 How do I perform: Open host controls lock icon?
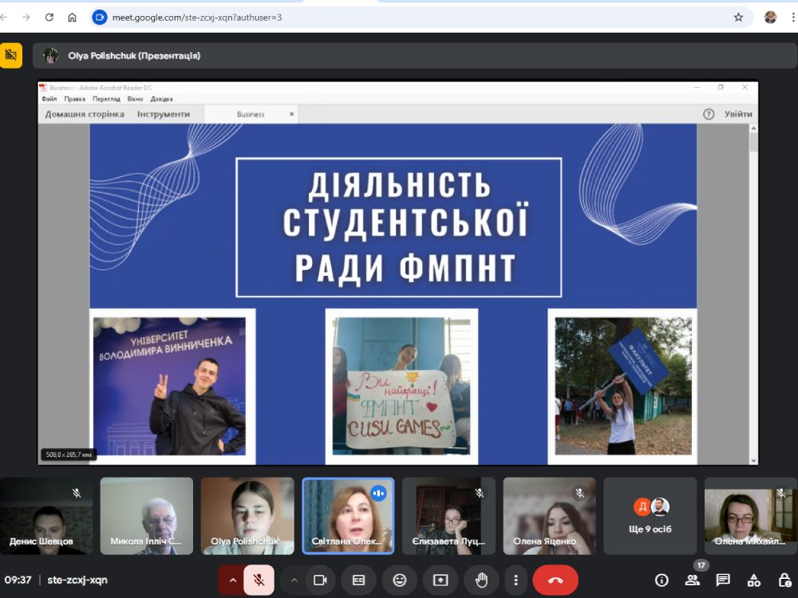(x=784, y=580)
